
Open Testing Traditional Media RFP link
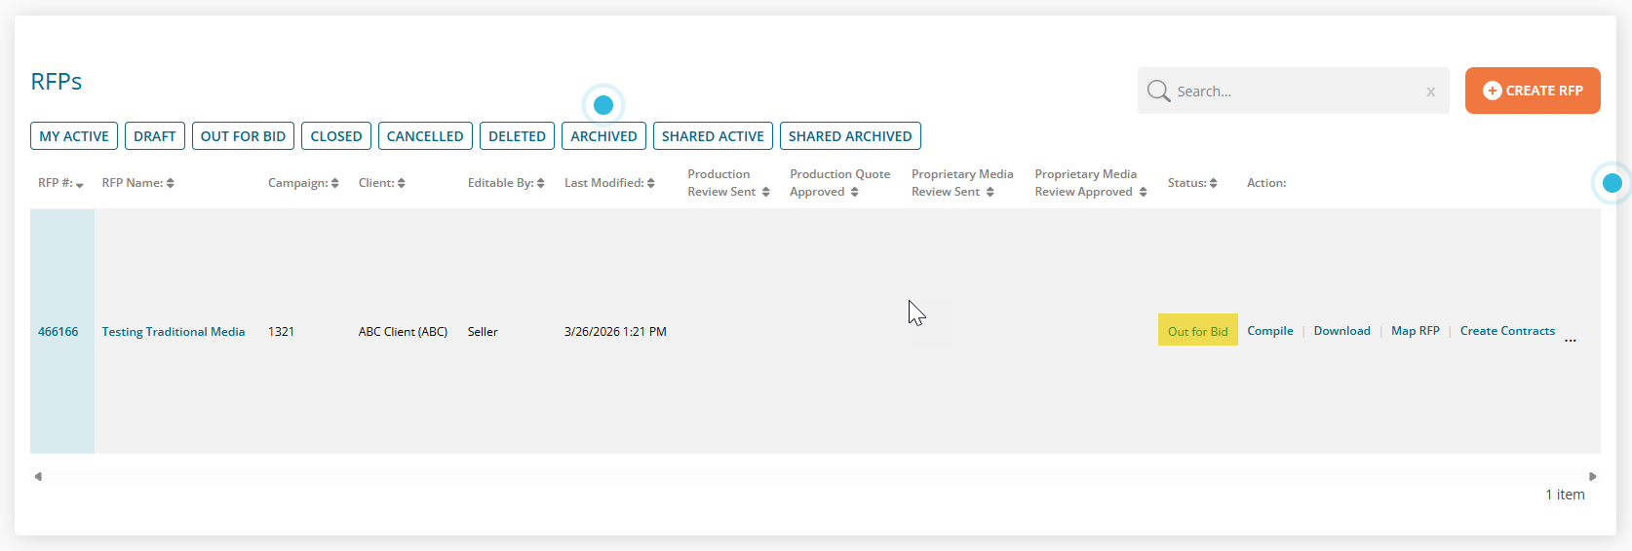[174, 332]
